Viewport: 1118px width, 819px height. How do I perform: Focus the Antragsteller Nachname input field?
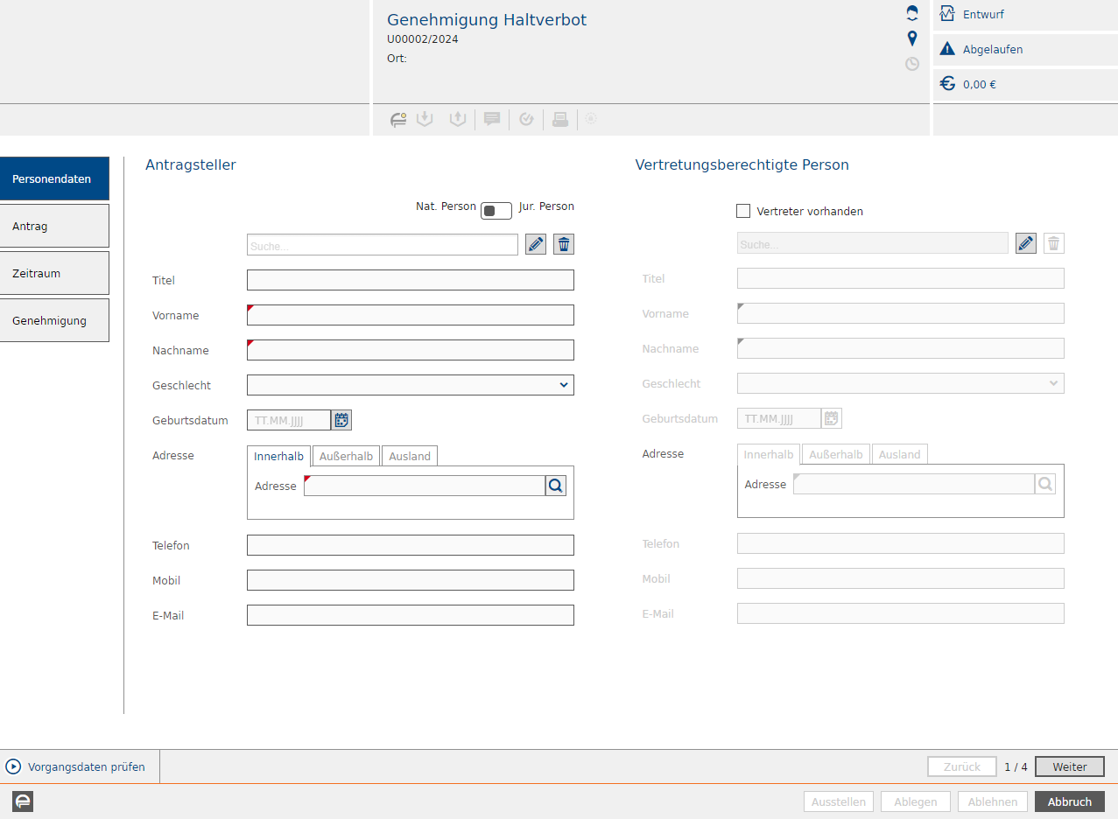(x=410, y=350)
